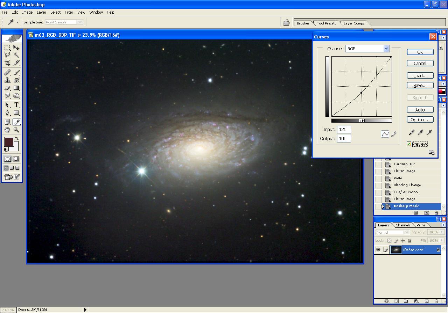Select the Magic Wand tool
Viewport: 448px width, 313px height.
click(16, 55)
